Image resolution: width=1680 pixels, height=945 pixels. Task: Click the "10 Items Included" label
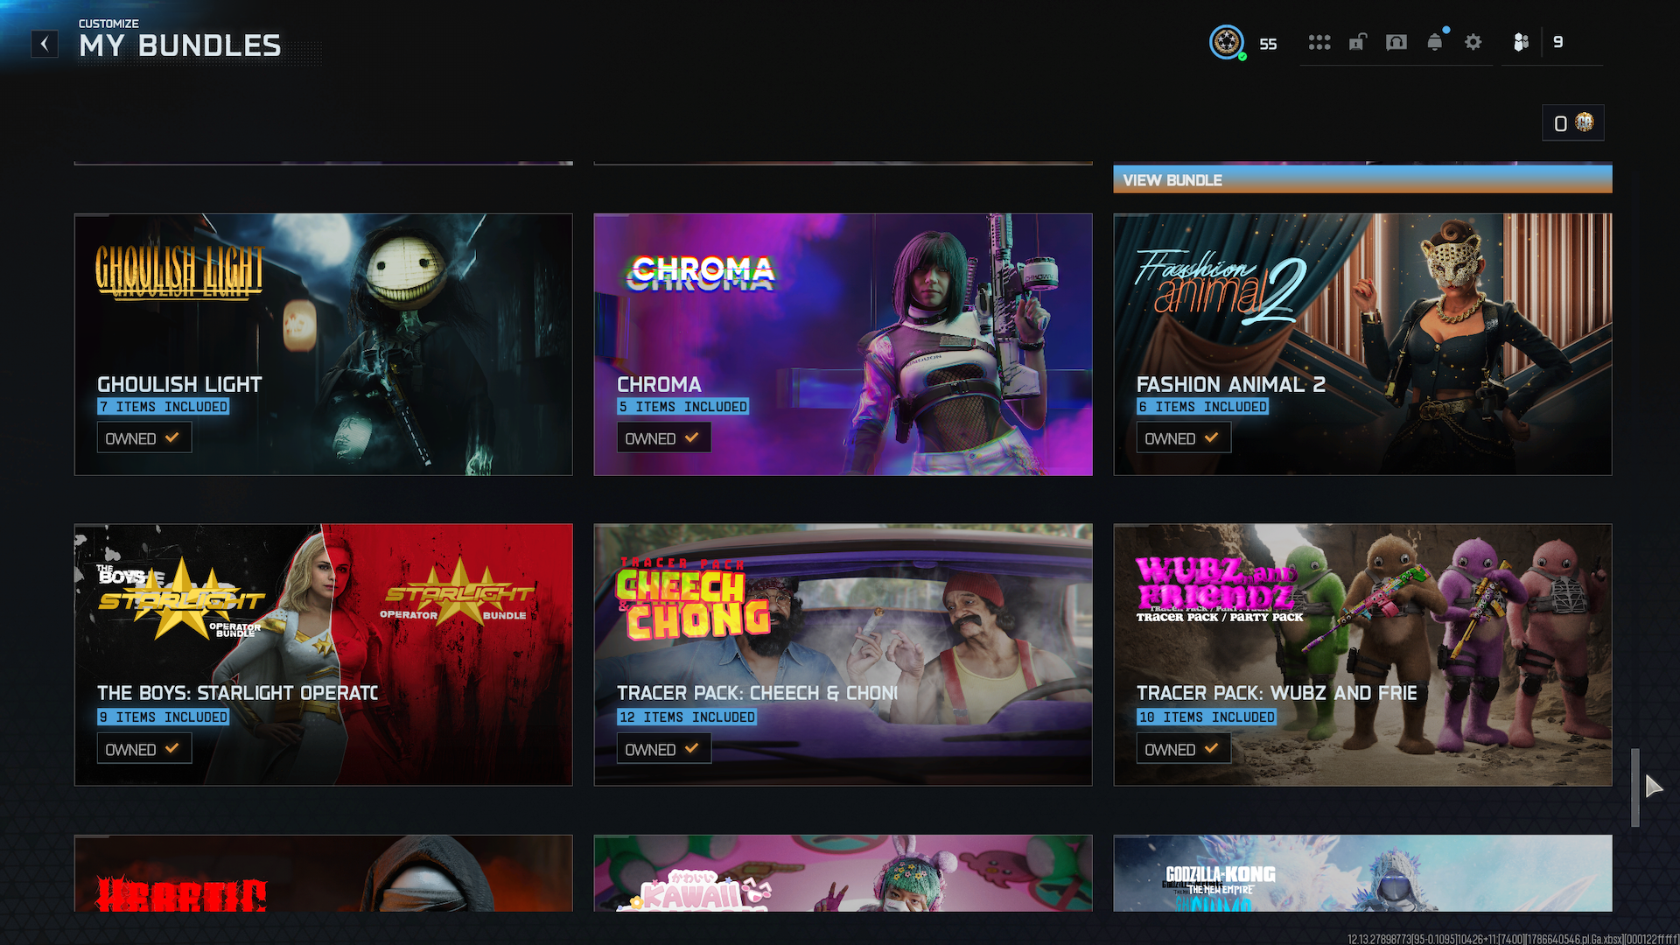tap(1207, 717)
